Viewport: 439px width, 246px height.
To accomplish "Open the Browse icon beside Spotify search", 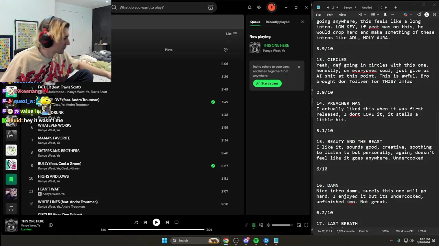I will (x=211, y=7).
